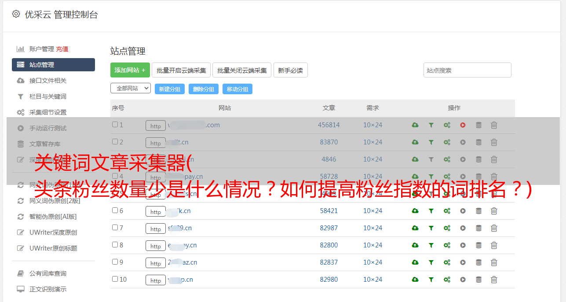Viewport: 566px width, 302px height.
Task: Click the http protocol box in row 9
Action: coord(155,263)
